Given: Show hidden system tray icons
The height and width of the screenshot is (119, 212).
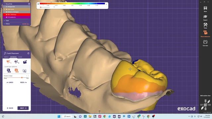Looking at the screenshot, I should click(x=189, y=116).
